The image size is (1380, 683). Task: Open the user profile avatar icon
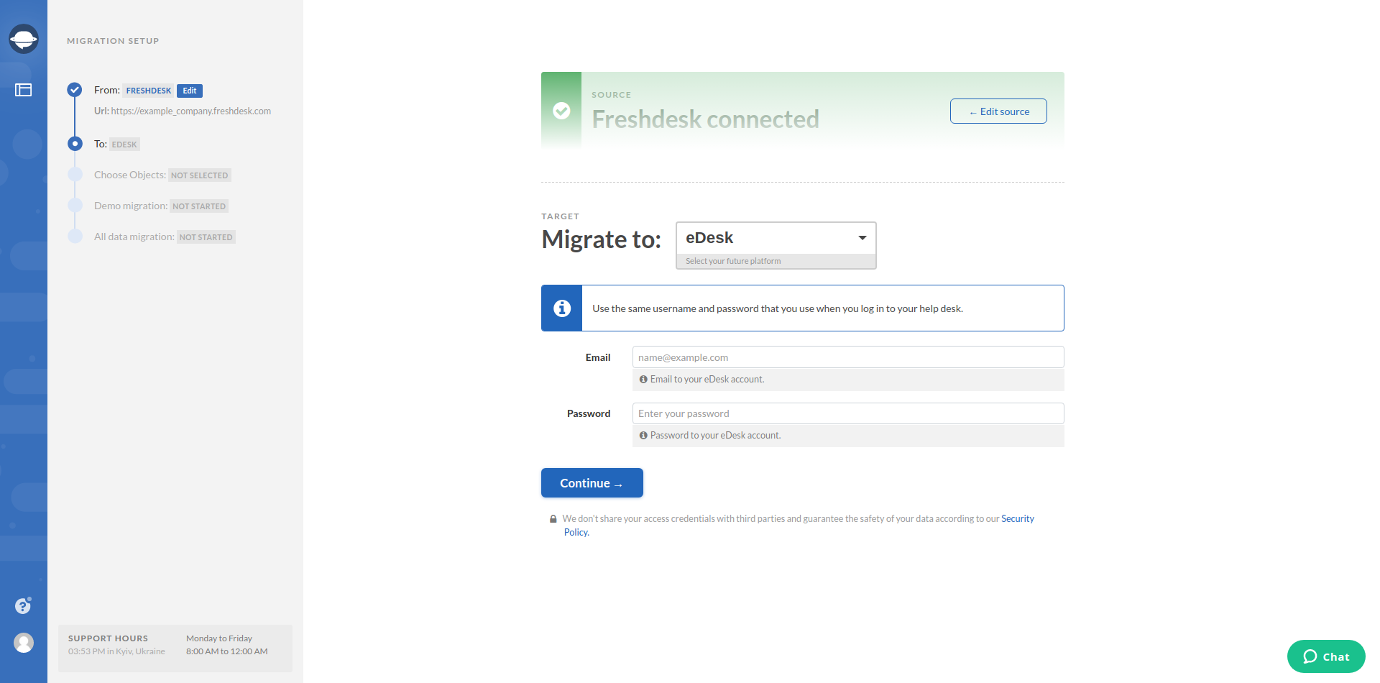[24, 643]
